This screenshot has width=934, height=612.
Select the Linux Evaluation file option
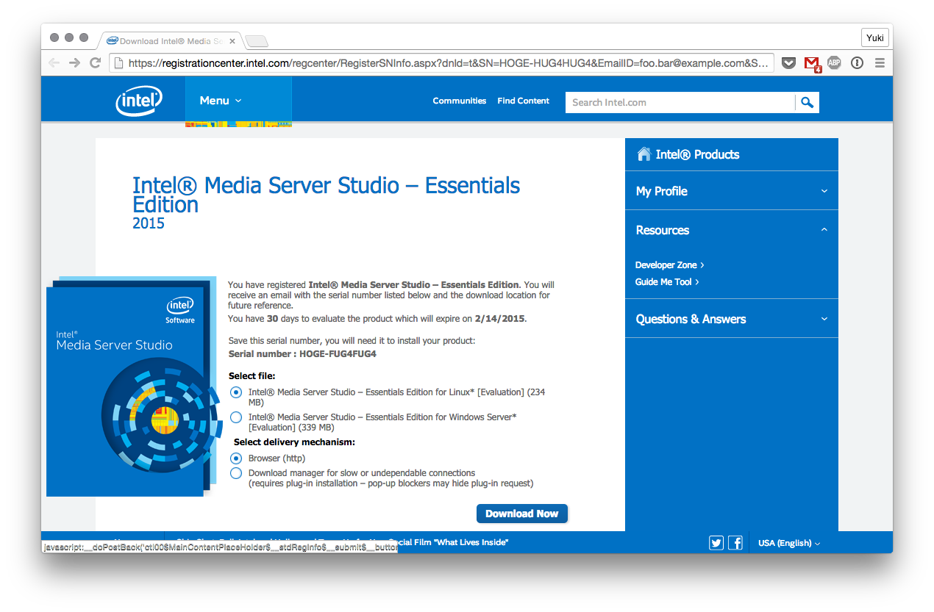tap(236, 392)
